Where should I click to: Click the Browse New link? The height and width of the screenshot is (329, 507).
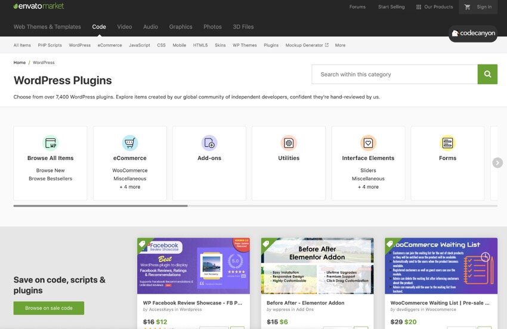51,170
